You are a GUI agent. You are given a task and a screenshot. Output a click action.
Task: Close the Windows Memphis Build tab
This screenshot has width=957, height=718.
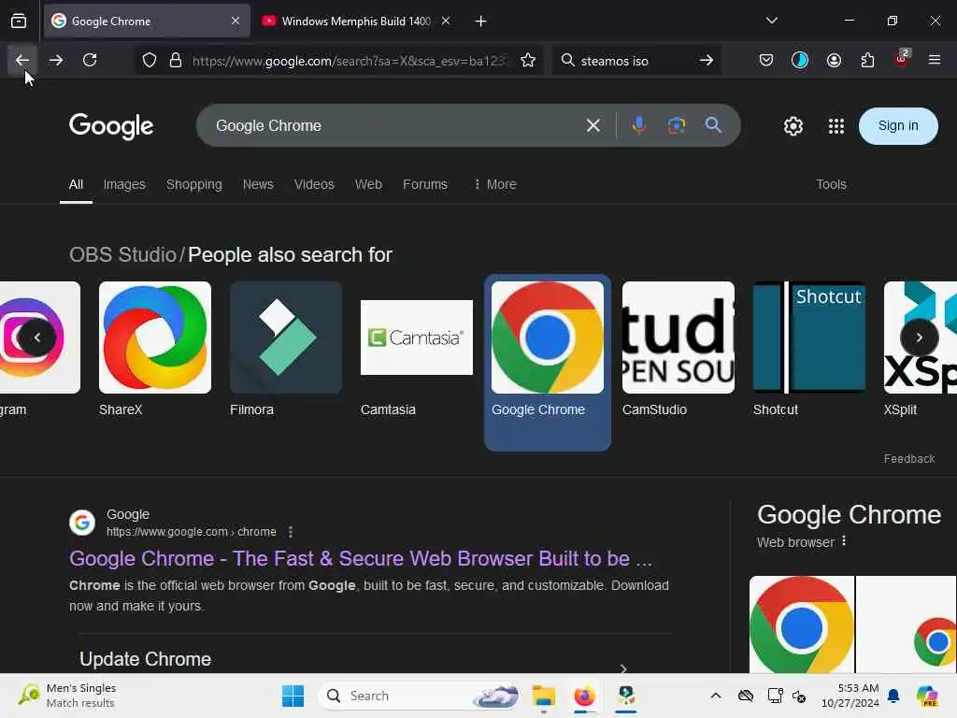[446, 21]
